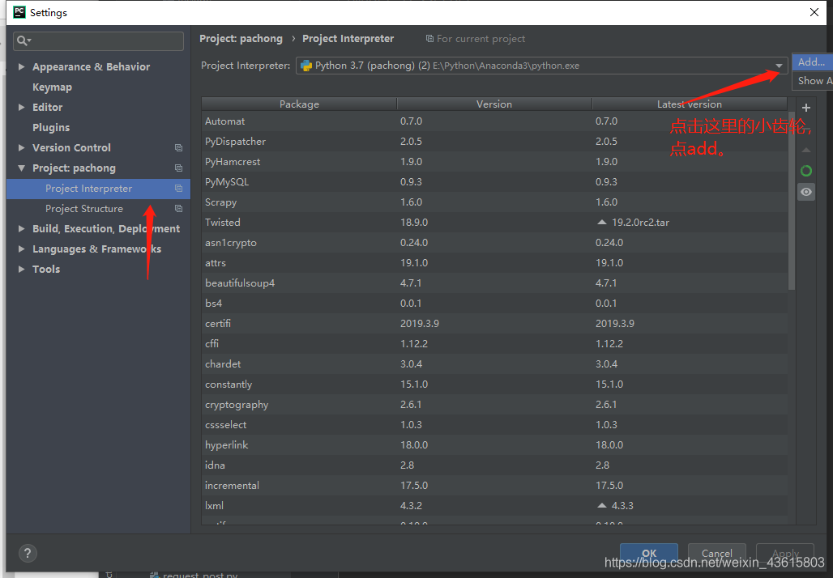Toggle the eye icon showing early releases
833x578 pixels.
tap(806, 192)
